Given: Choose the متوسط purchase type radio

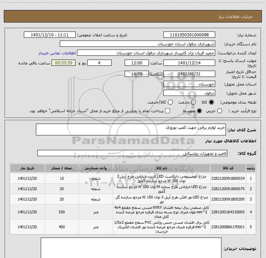Looking at the screenshot, I should (199, 111).
